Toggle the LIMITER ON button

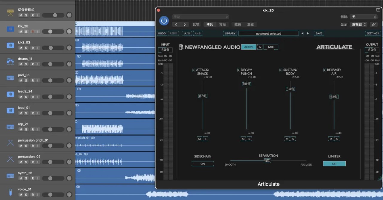coord(334,164)
